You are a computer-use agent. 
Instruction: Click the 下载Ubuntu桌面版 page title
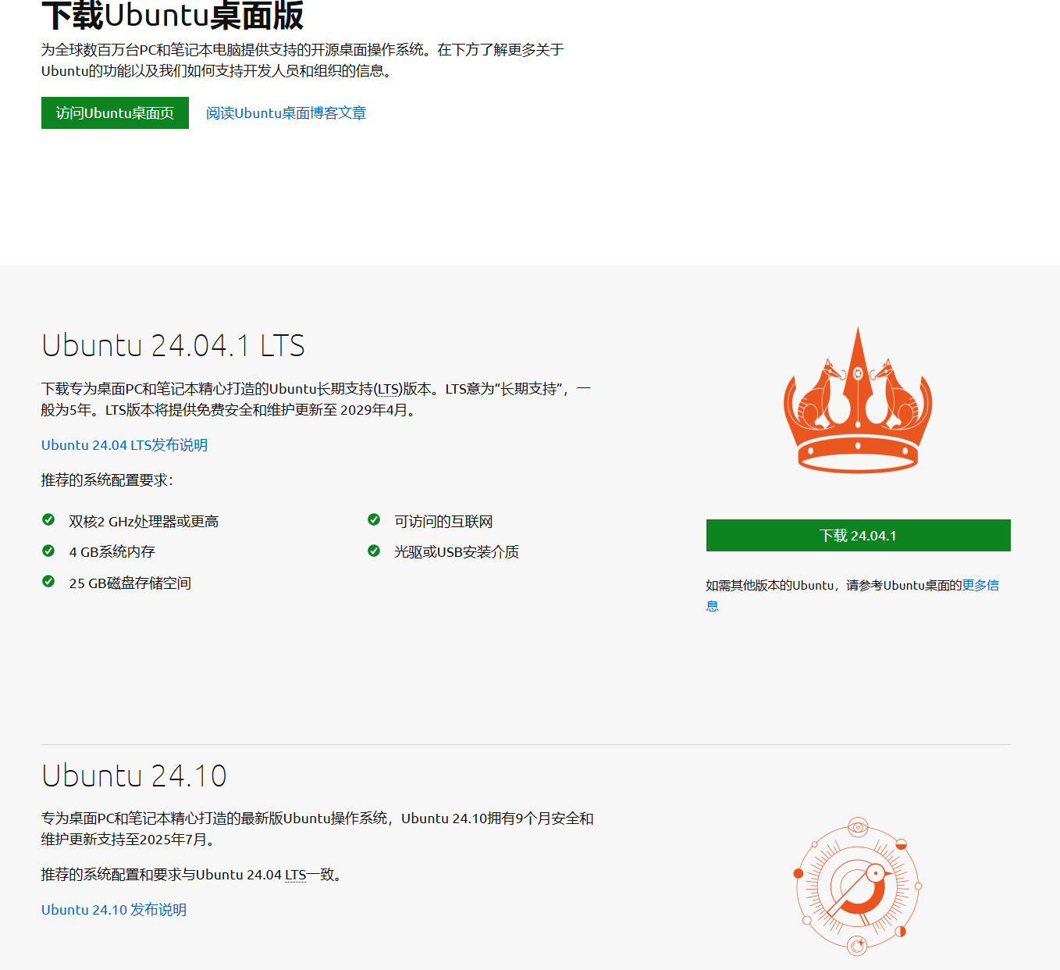[173, 16]
